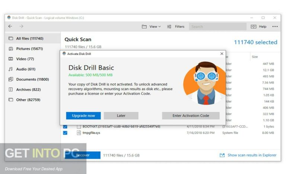The width and height of the screenshot is (286, 174).
Task: Click the 7.56 MB size cell
Action: click(268, 83)
